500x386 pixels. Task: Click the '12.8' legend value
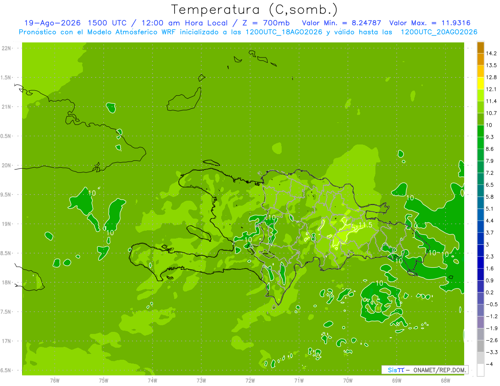pos(491,77)
